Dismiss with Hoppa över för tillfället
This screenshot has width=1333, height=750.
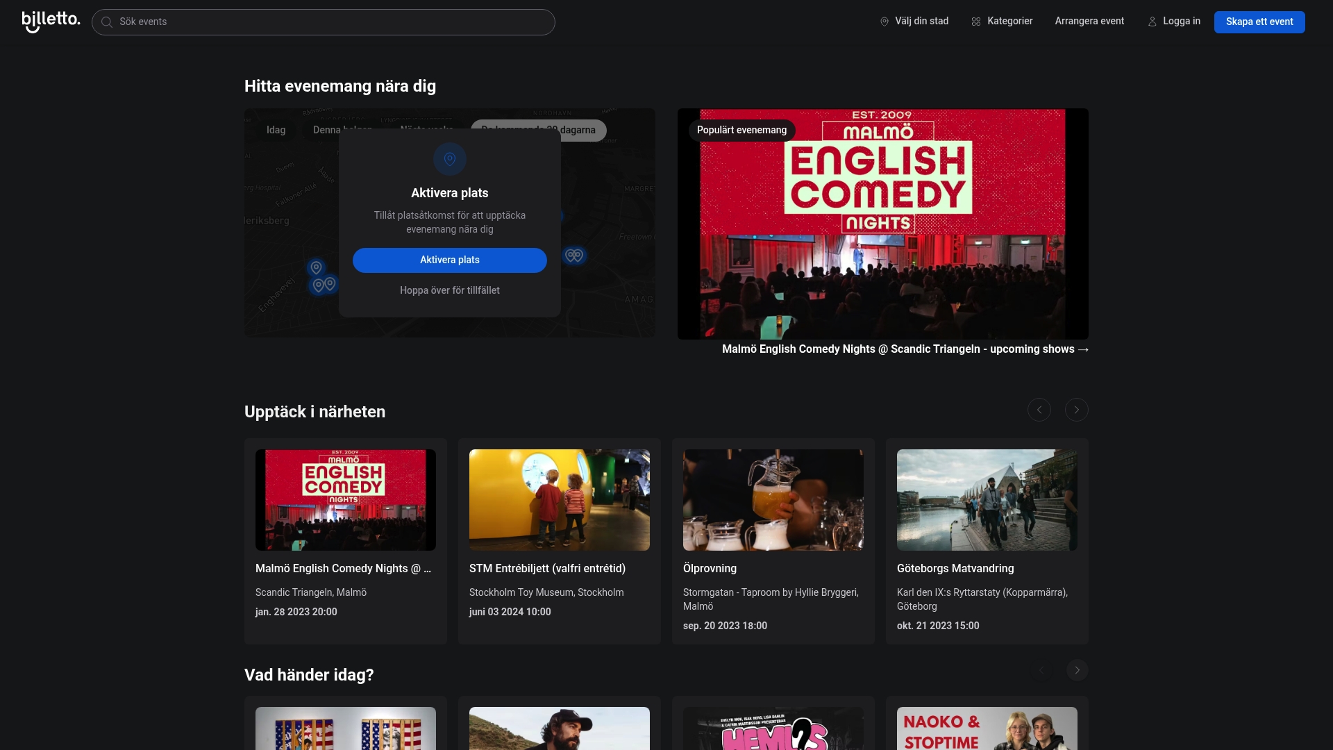[x=450, y=290]
